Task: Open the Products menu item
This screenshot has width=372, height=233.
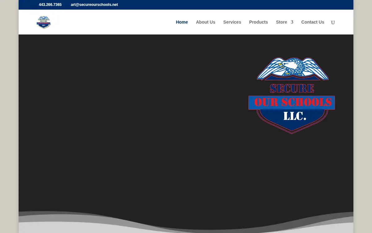Action: [259, 22]
